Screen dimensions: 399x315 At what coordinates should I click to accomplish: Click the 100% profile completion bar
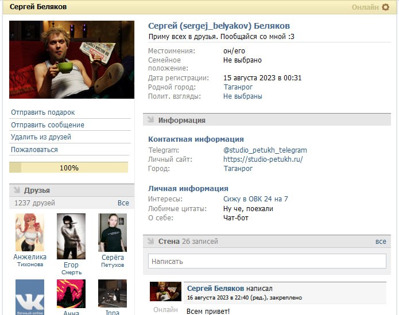pyautogui.click(x=69, y=168)
